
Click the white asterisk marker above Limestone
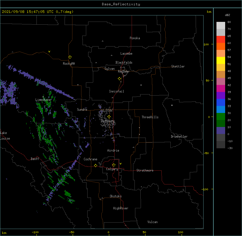click(x=43, y=97)
